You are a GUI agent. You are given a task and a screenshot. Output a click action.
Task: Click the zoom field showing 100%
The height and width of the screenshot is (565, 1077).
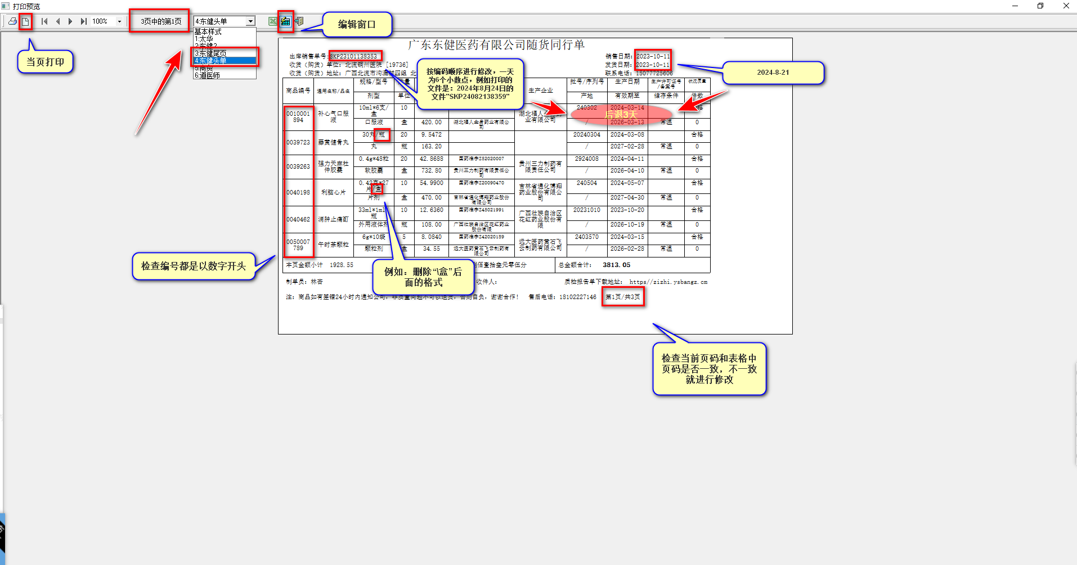103,21
